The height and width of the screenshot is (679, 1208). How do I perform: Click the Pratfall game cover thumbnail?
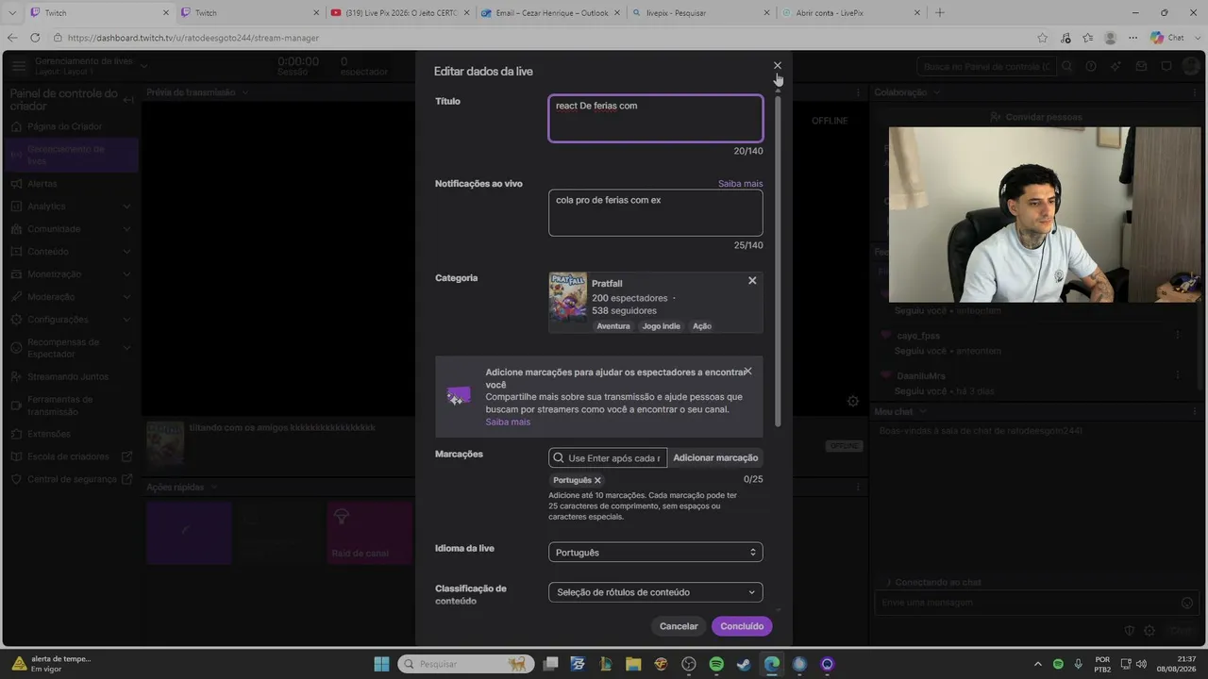tap(567, 299)
